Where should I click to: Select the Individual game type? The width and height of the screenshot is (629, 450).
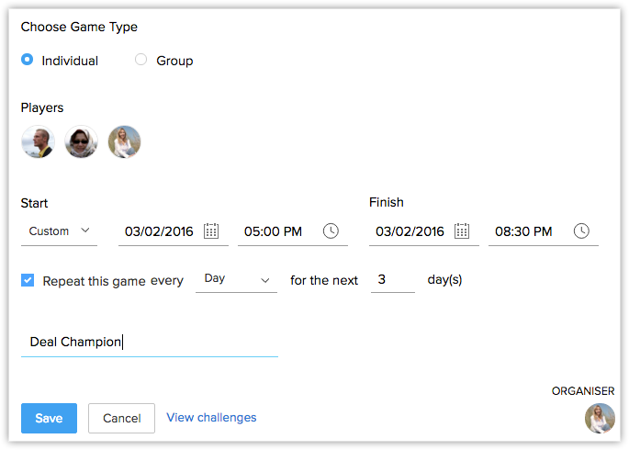[x=28, y=60]
